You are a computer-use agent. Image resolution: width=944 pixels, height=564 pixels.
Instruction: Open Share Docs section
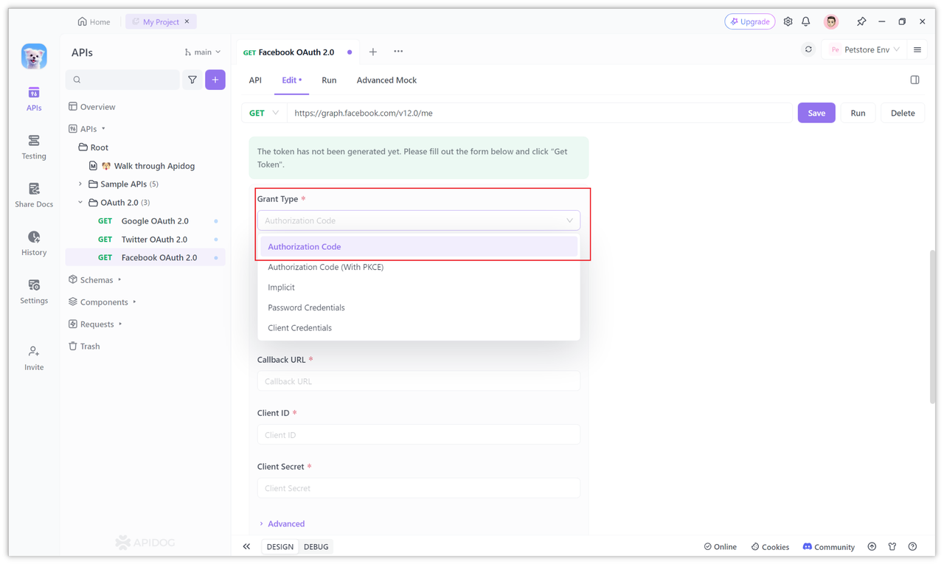pyautogui.click(x=34, y=195)
